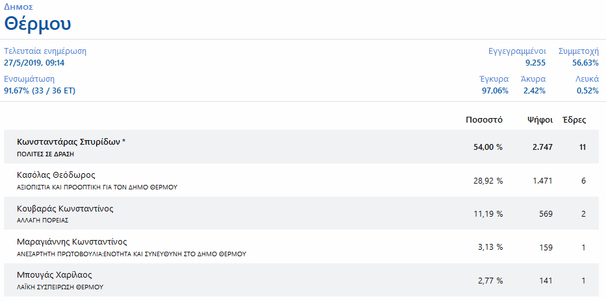Open Κωνσταντάρας Σπυρίδων candidate row

301,147
